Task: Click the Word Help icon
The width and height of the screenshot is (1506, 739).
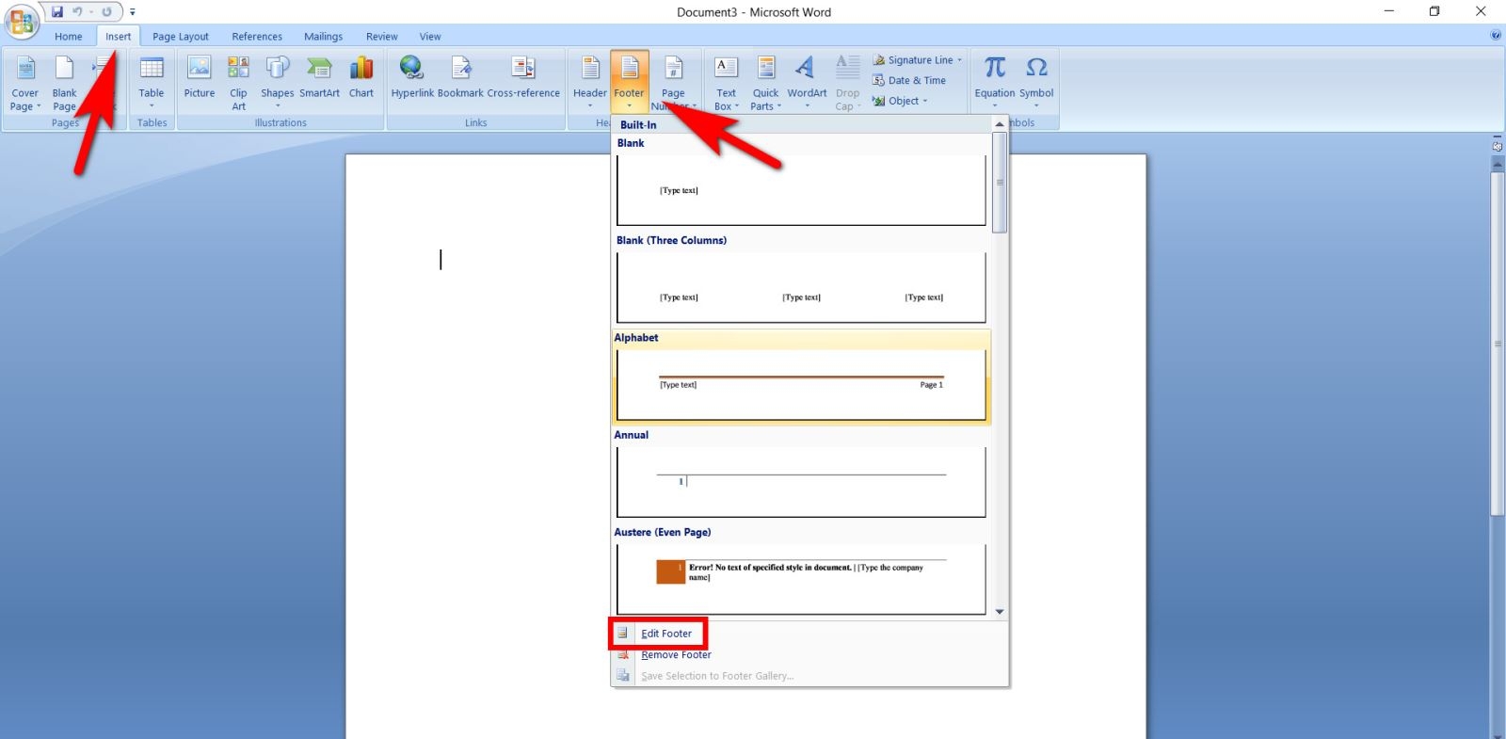Action: (1496, 36)
